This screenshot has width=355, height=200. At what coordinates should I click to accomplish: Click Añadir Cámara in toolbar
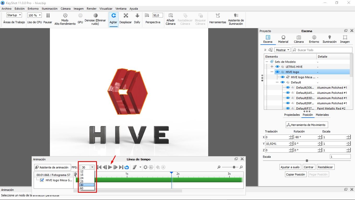(x=171, y=19)
